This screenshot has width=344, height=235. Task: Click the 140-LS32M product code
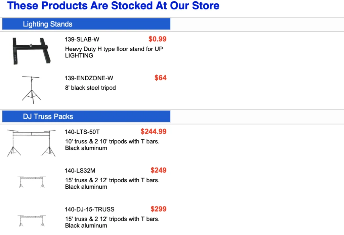[x=80, y=171]
